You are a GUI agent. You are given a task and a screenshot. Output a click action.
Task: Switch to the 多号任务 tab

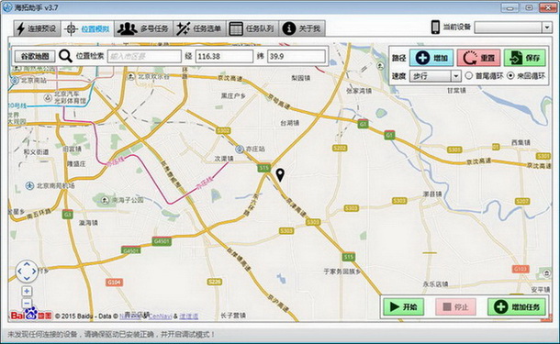coord(143,28)
